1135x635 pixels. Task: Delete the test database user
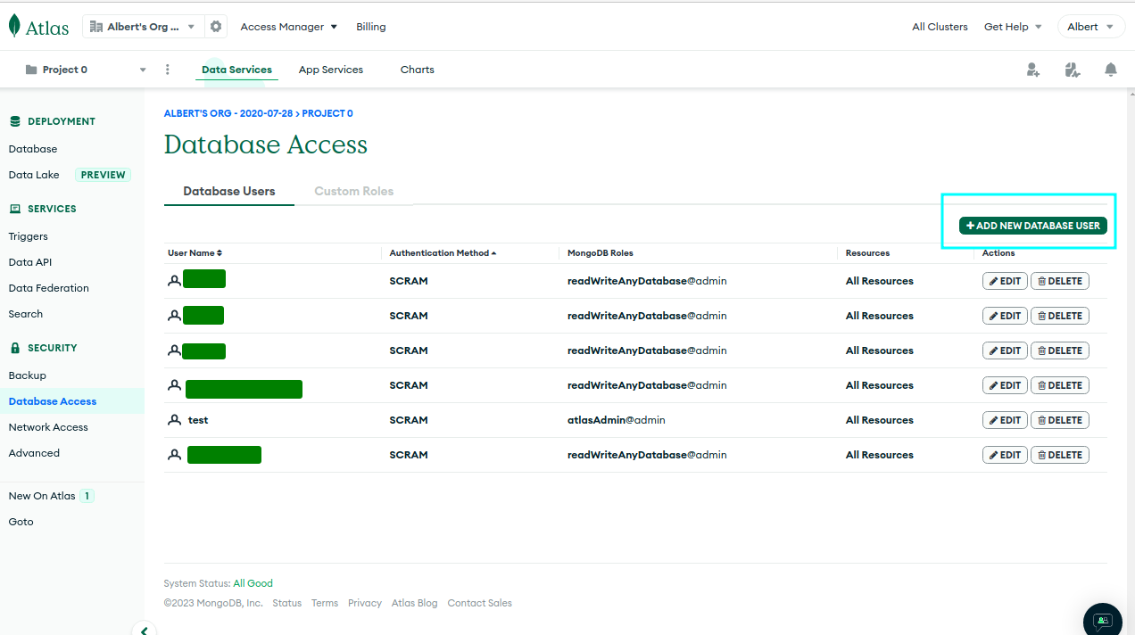point(1060,420)
